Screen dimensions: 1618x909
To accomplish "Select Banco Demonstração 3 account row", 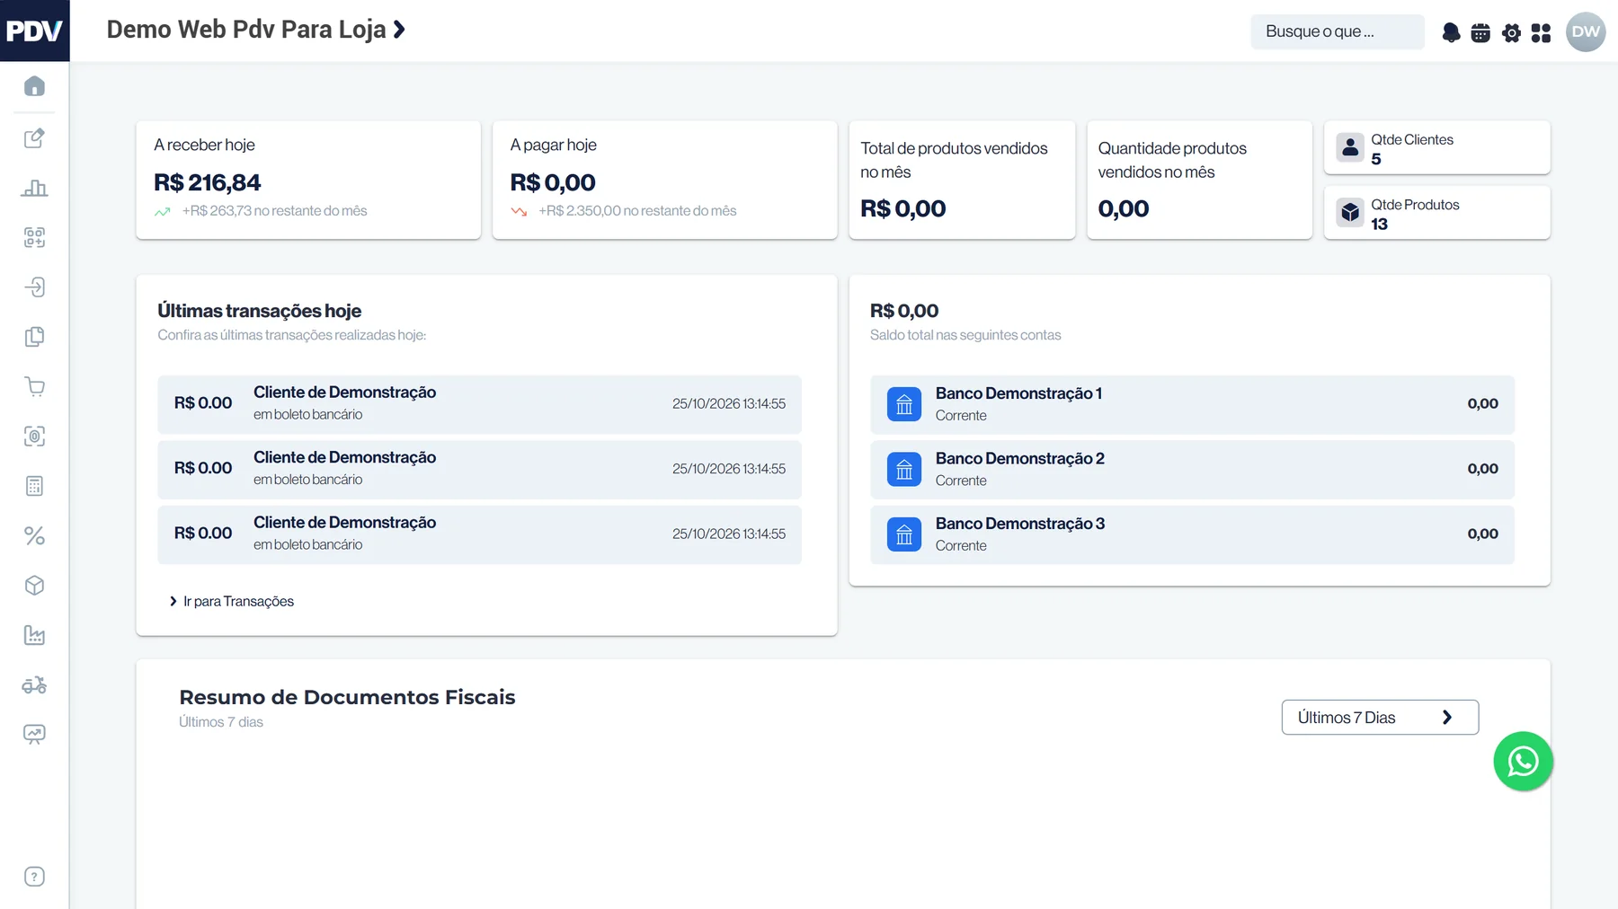I will coord(1192,534).
